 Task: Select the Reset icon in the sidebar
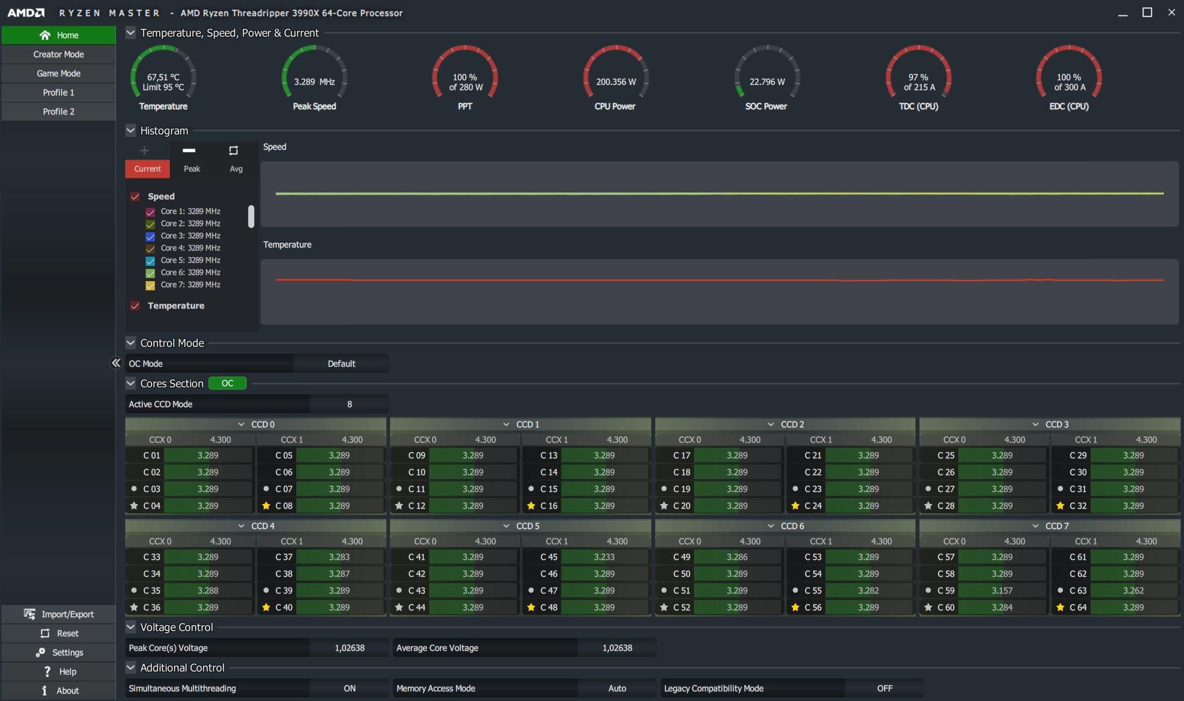(45, 633)
